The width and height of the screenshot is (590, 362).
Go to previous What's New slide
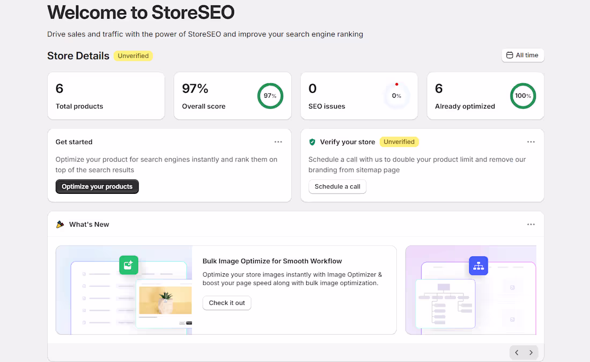(x=517, y=352)
